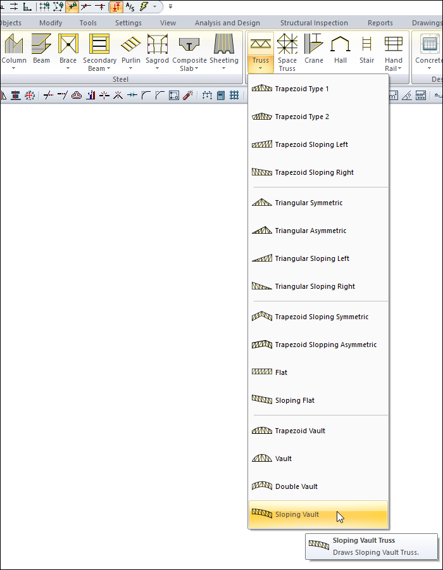Viewport: 443px width, 570px height.
Task: Expand the Hand Rail dropdown arrow
Action: coord(400,68)
